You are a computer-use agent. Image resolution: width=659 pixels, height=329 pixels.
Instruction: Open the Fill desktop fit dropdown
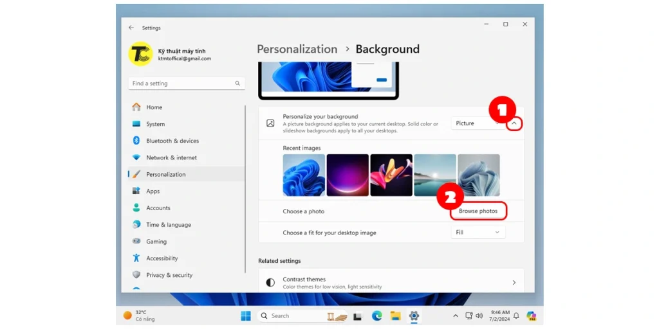point(478,233)
